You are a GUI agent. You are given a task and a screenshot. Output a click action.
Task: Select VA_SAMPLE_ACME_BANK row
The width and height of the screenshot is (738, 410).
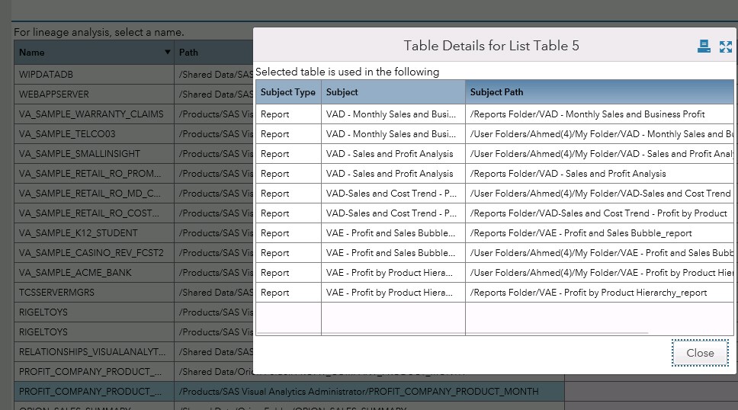tap(75, 273)
